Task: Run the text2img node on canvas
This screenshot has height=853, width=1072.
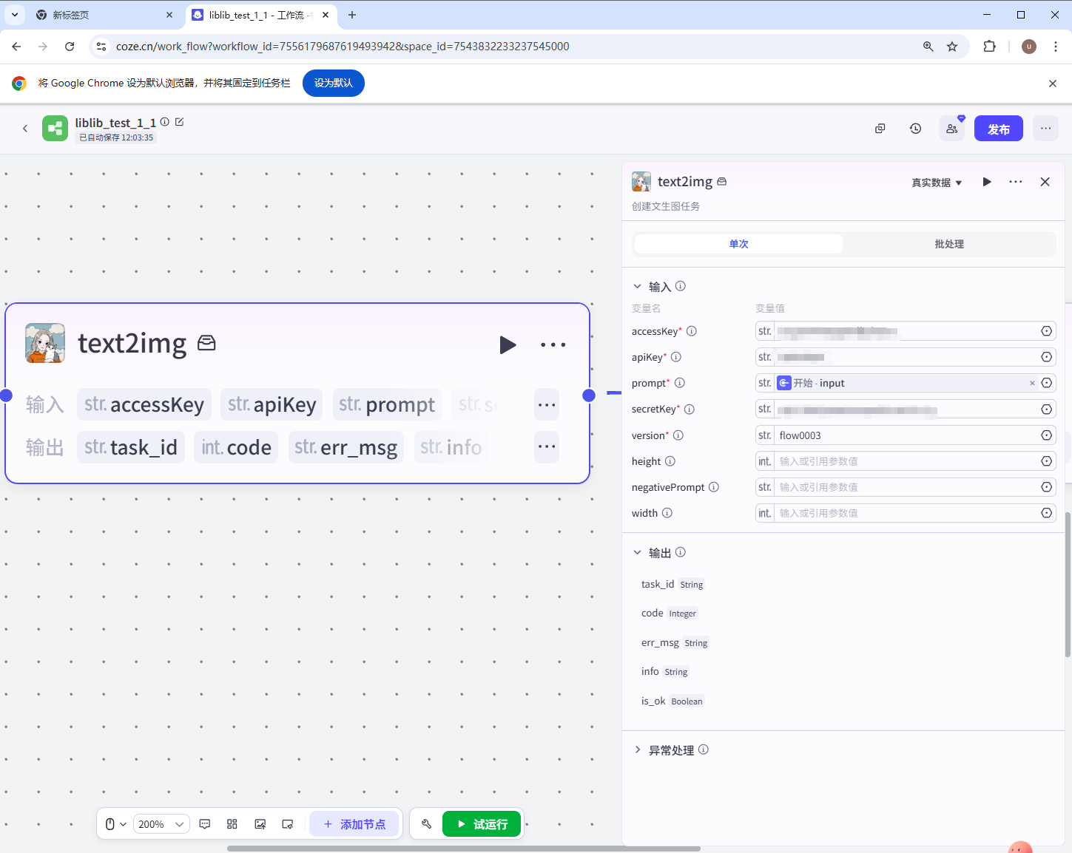Action: (508, 344)
